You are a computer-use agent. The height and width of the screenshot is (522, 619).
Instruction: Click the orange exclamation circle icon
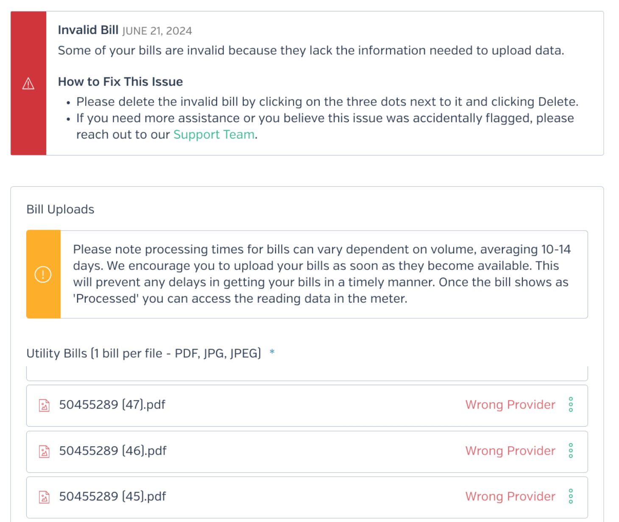43,275
